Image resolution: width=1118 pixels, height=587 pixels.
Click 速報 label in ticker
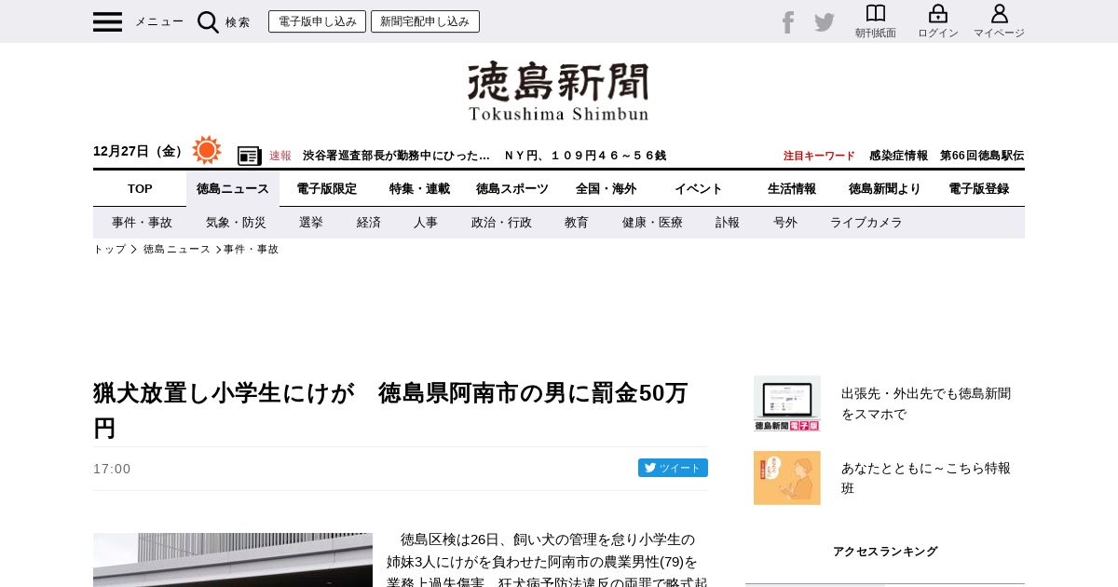[x=280, y=156]
